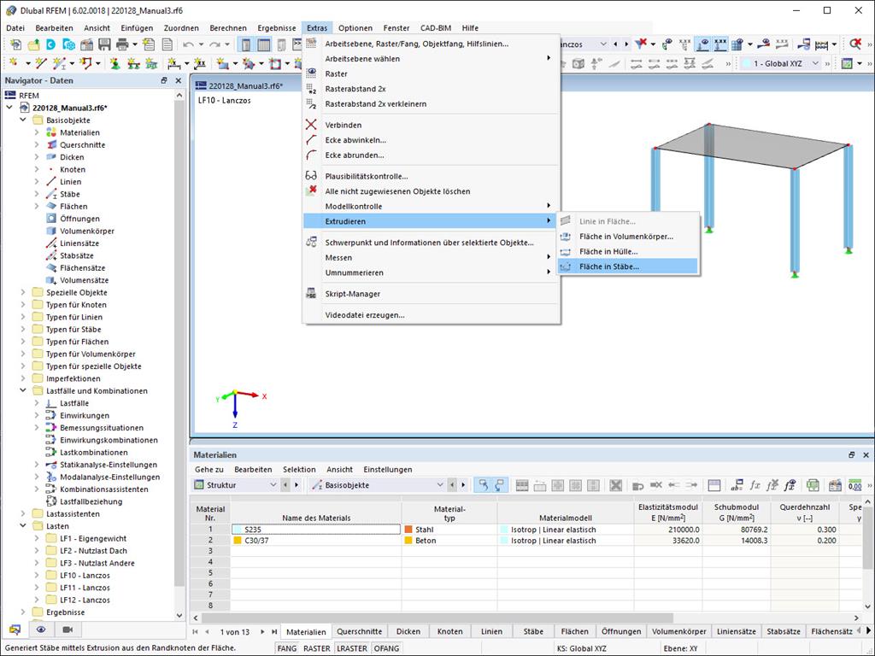
Task: Click the new node tool icon
Action: click(14, 63)
